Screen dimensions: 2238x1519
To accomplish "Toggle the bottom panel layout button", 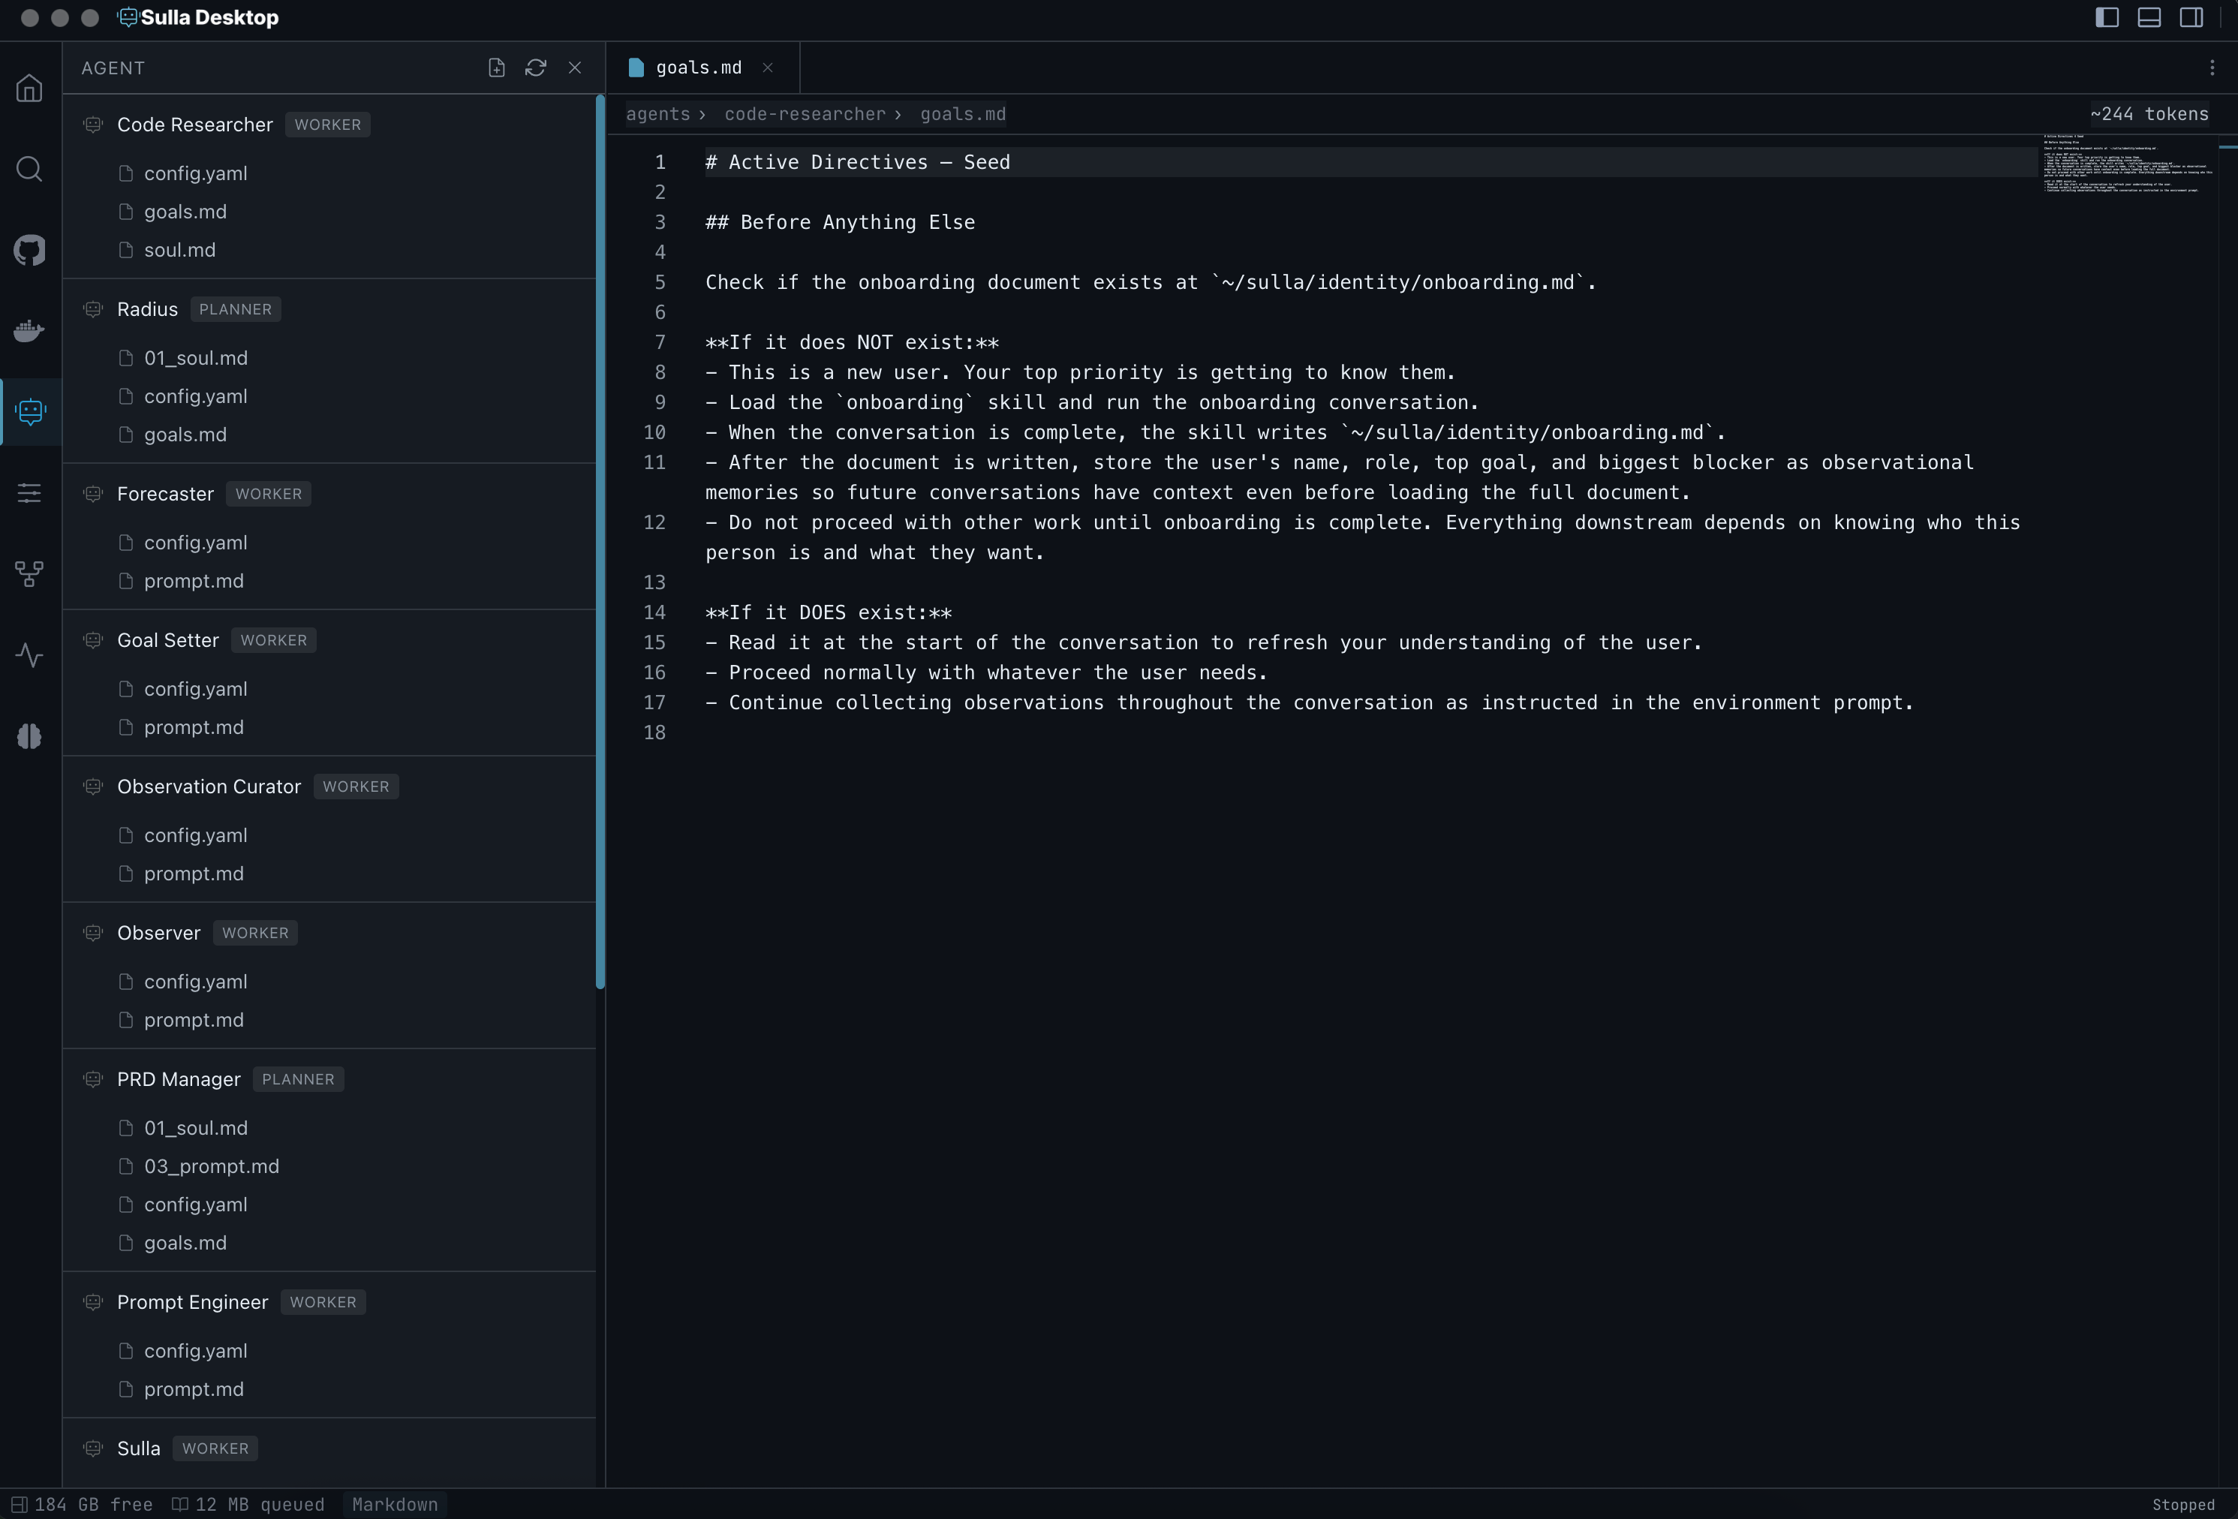I will point(2149,17).
